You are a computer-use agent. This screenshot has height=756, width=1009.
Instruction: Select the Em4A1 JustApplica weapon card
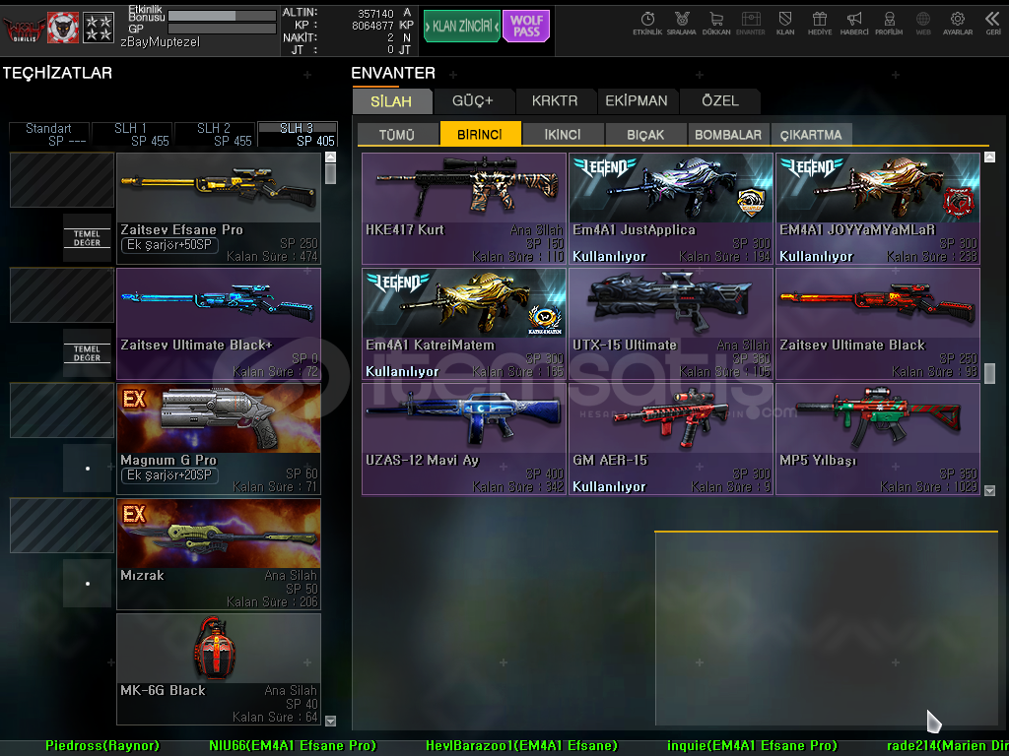[670, 209]
